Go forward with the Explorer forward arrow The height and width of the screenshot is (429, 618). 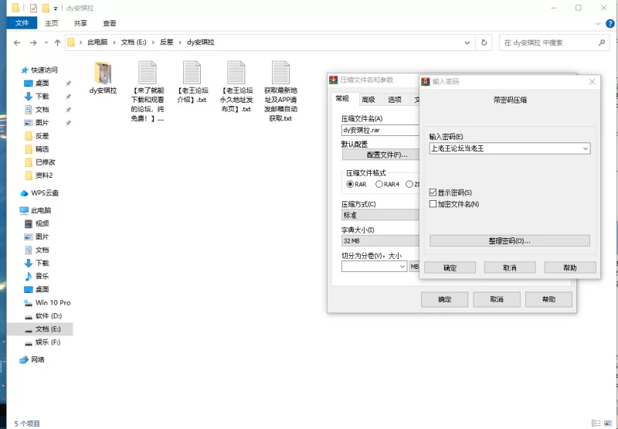point(33,43)
